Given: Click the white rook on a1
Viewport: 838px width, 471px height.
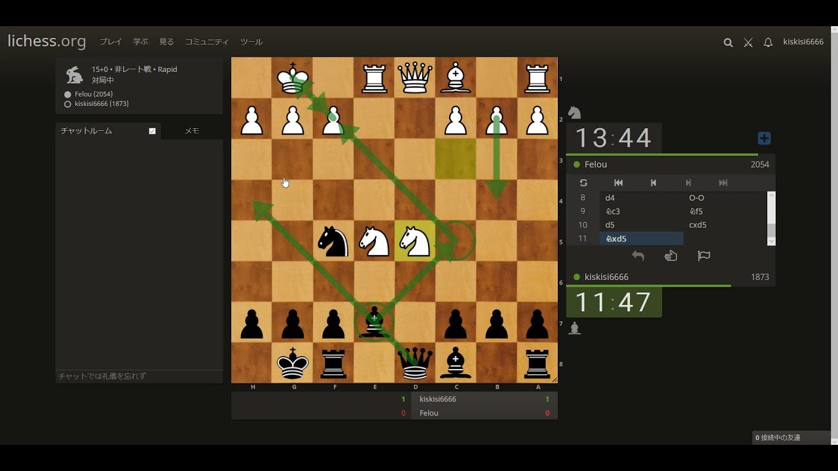Looking at the screenshot, I should 537,78.
